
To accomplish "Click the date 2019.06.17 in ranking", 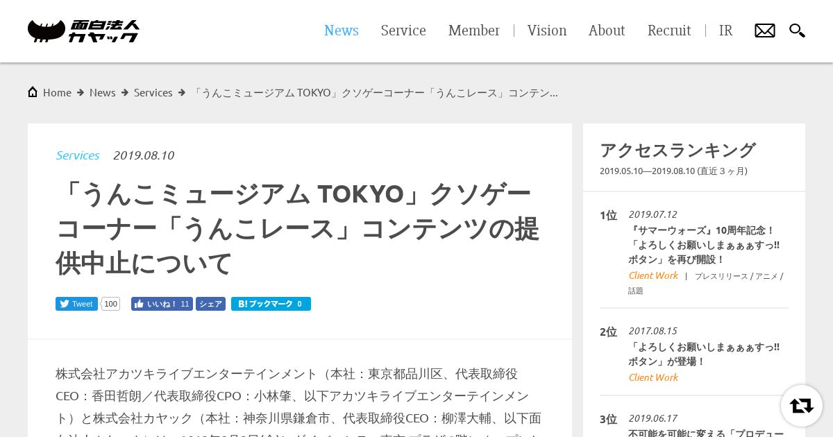I will coord(653,418).
